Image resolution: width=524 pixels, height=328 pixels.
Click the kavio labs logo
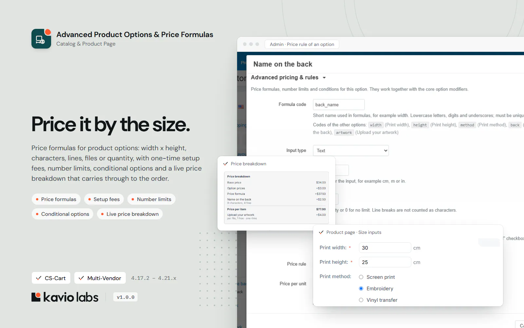(65, 297)
